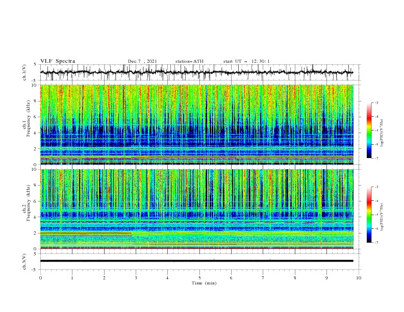Click the '-7' value on ch.2 color bar
This screenshot has height=312, width=404.
376,243
